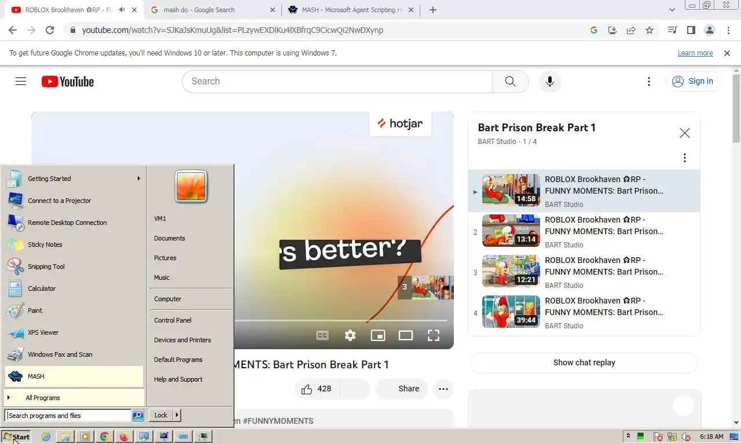This screenshot has width=741, height=444.
Task: Launch MASH from the Start menu
Action: coord(74,376)
